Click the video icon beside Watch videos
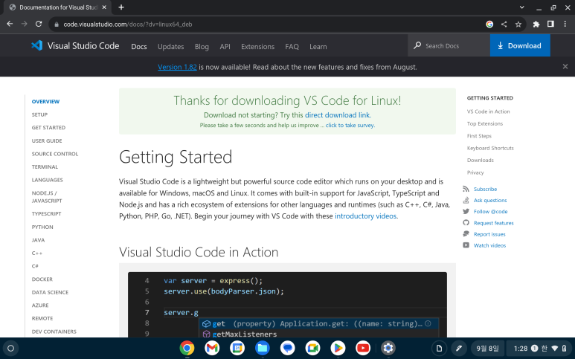This screenshot has width=575, height=359. tap(466, 245)
